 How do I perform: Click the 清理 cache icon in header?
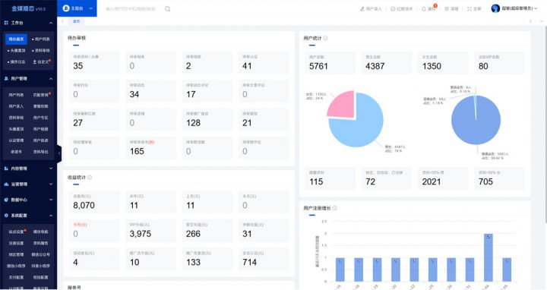(447, 8)
